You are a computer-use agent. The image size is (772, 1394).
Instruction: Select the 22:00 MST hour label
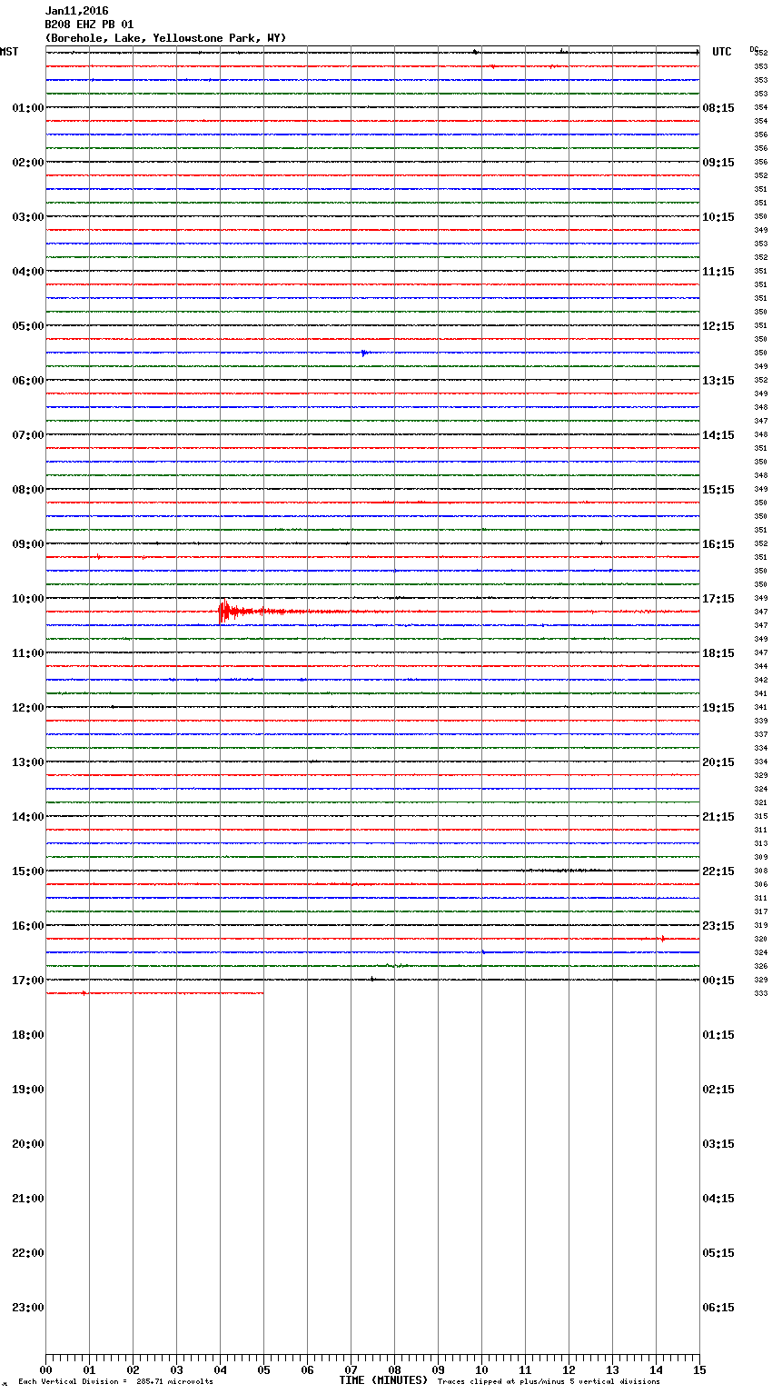(x=28, y=1253)
